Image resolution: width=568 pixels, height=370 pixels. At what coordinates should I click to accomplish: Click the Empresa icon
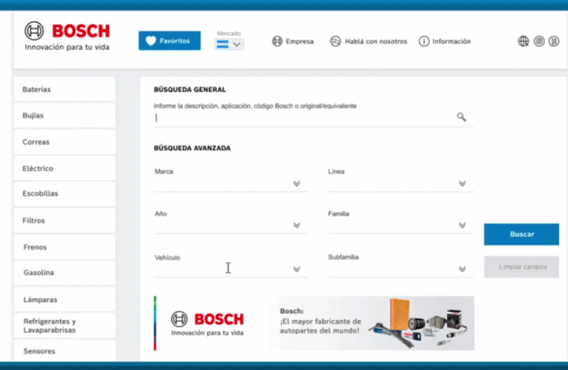tap(277, 41)
